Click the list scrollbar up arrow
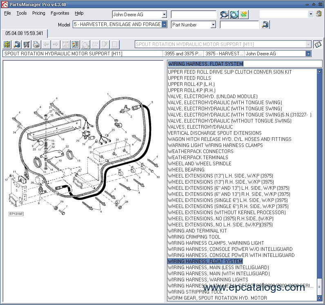Screen dimensions: 325x305 (x=319, y=72)
